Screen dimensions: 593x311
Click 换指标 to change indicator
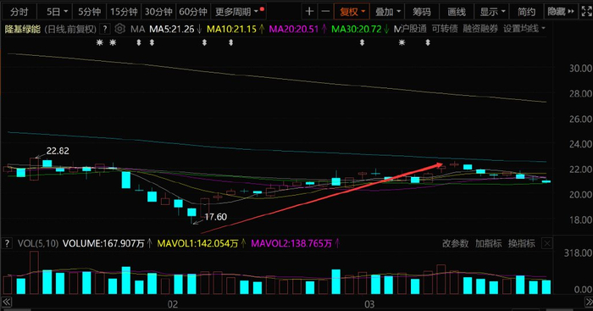[x=522, y=243]
